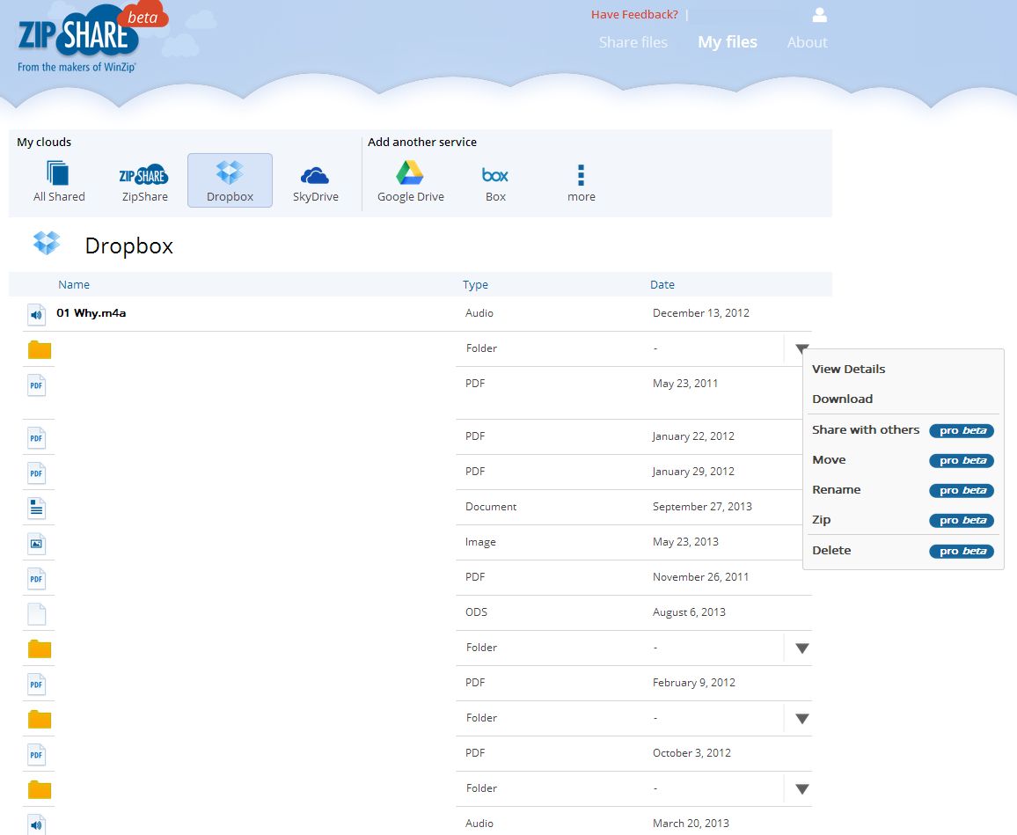This screenshot has width=1017, height=835.
Task: Click the PDF icon dated May 23, 2011
Action: (x=36, y=385)
